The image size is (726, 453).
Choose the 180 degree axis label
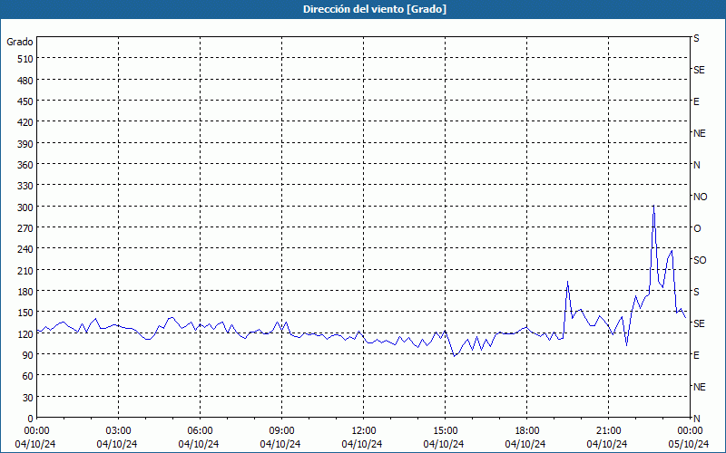tap(25, 292)
